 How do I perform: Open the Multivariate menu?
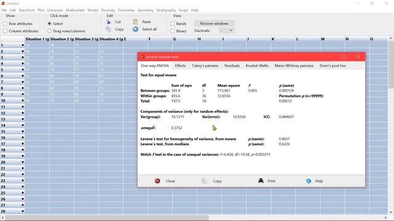coord(75,10)
